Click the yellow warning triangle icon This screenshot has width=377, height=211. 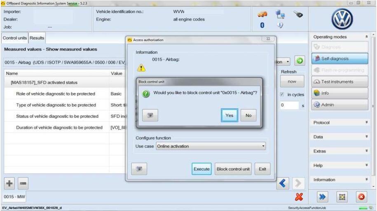(141, 68)
